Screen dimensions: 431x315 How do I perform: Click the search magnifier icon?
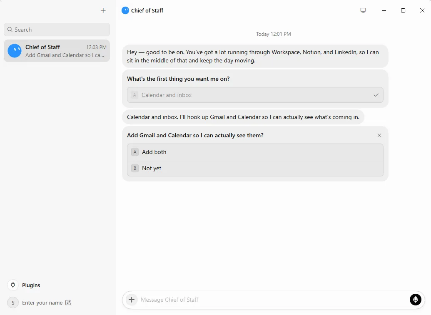coord(10,30)
